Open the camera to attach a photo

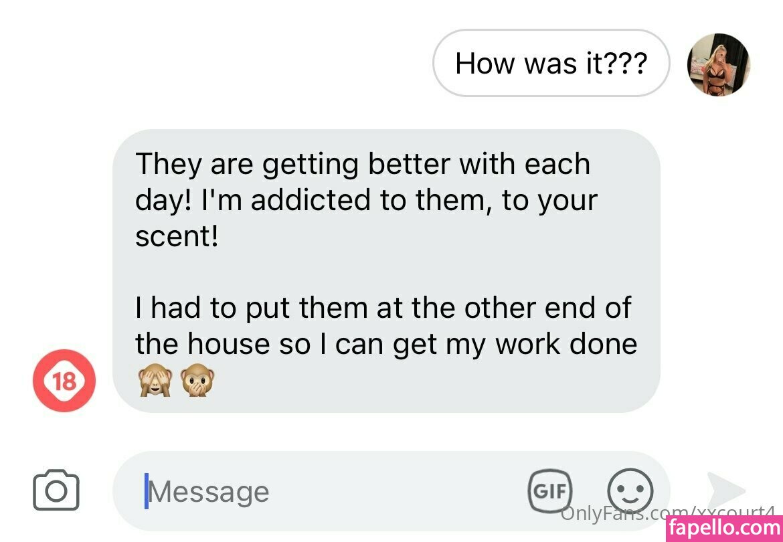[x=56, y=490]
